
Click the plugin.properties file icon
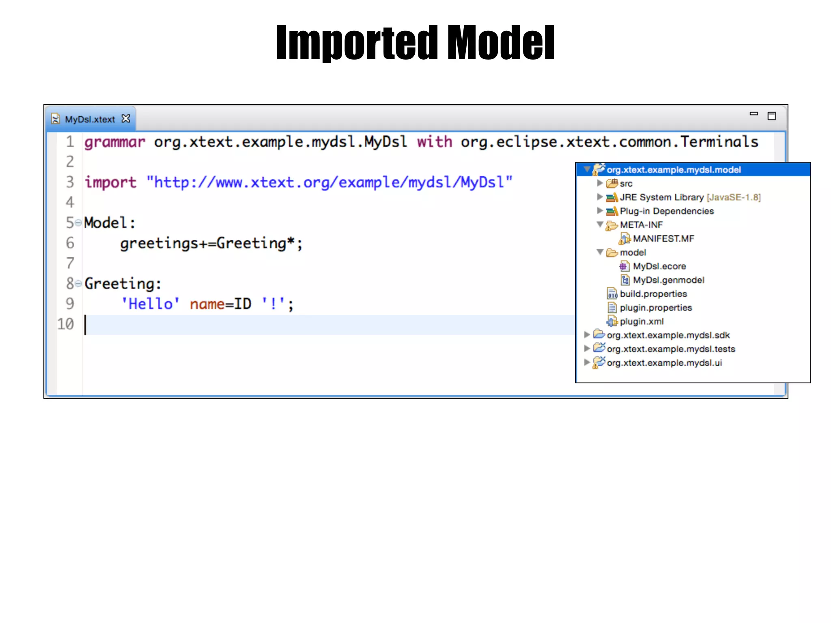tap(612, 307)
